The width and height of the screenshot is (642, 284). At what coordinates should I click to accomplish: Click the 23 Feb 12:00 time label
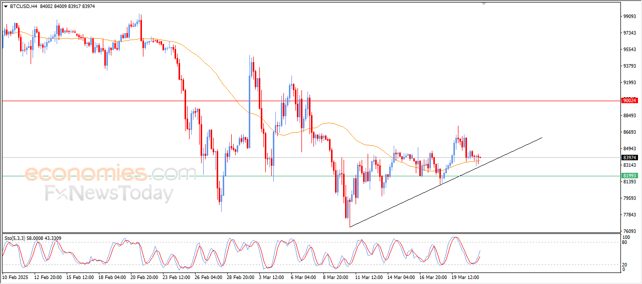pos(177,276)
